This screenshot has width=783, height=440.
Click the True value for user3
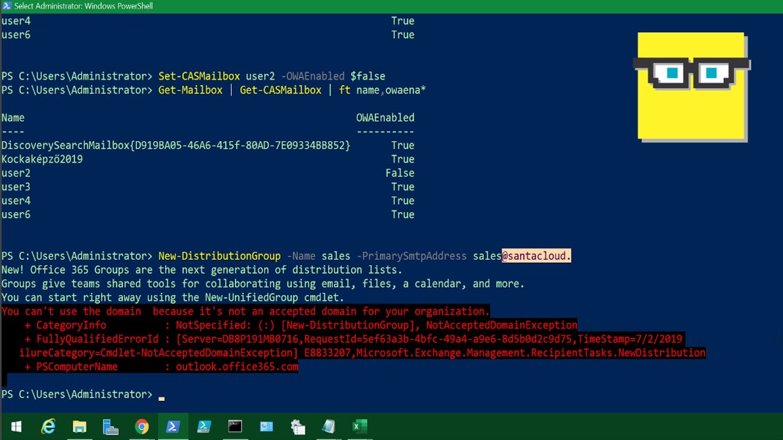pos(403,187)
